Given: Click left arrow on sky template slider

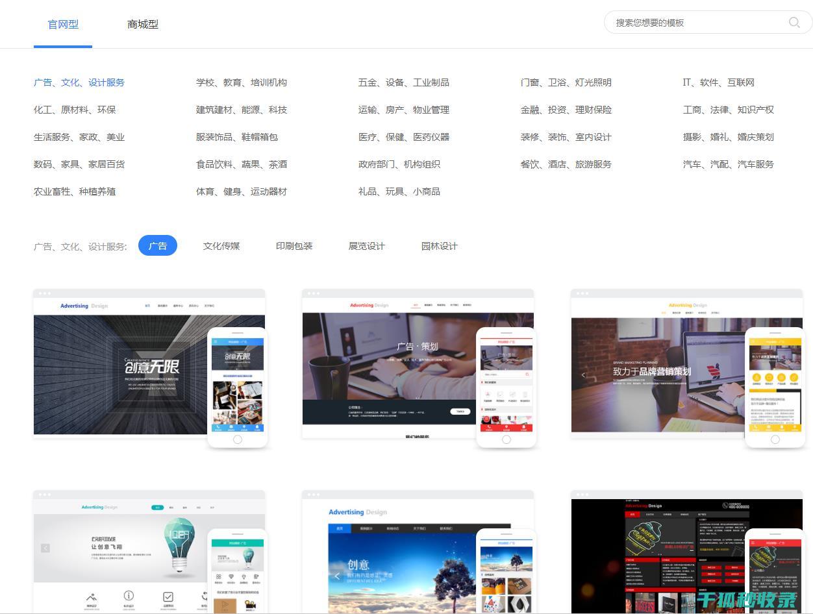Looking at the screenshot, I should pos(337,575).
